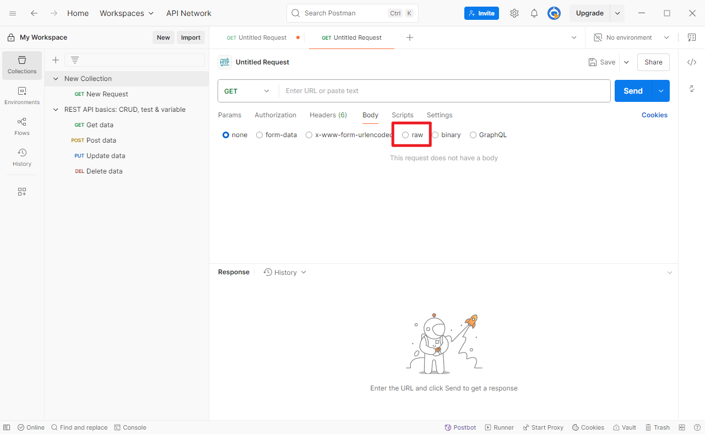Click the New button
The width and height of the screenshot is (705, 434).
(x=164, y=37)
